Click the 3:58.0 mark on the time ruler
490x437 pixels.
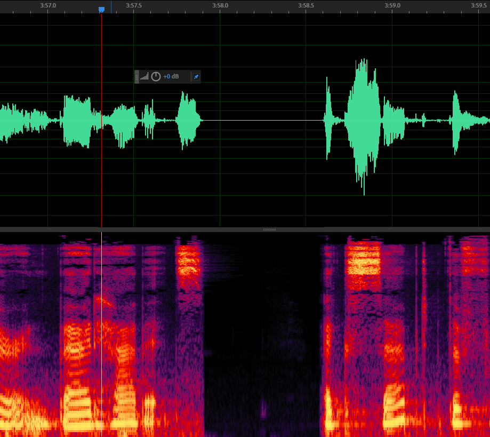pyautogui.click(x=220, y=5)
